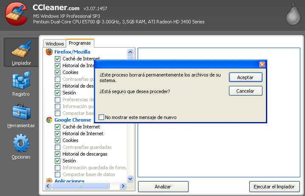Screen dimensions: 305x196
Task: Uncheck Chrome Cookies checkbox
Action: point(57,140)
